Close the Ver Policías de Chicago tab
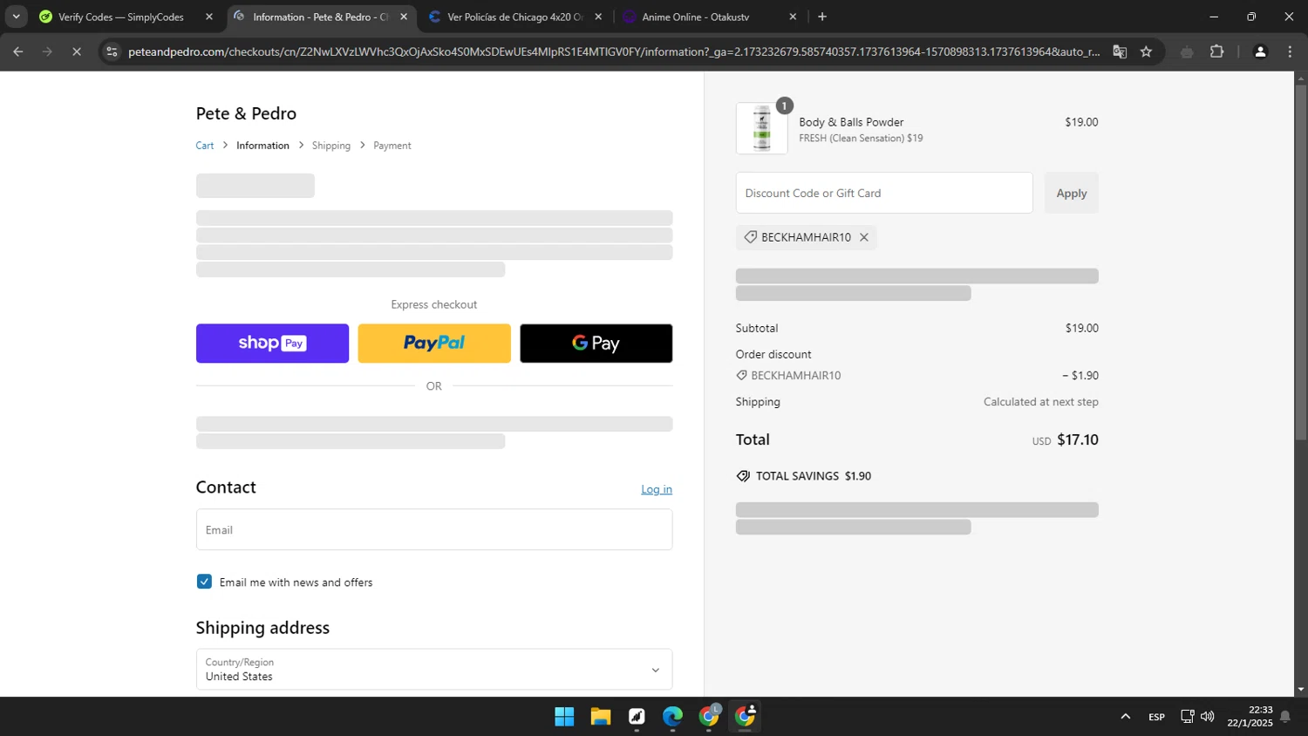 (x=598, y=17)
